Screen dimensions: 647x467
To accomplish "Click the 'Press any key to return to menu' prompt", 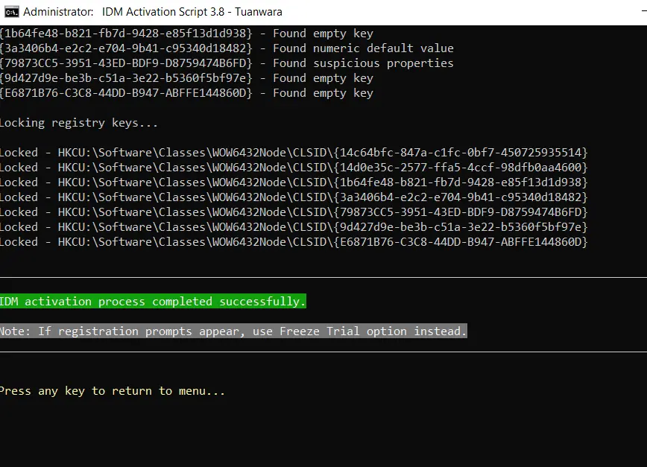I will (x=113, y=391).
